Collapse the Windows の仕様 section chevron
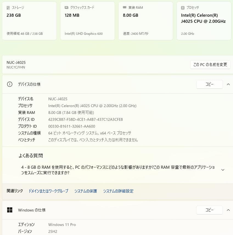 228,210
